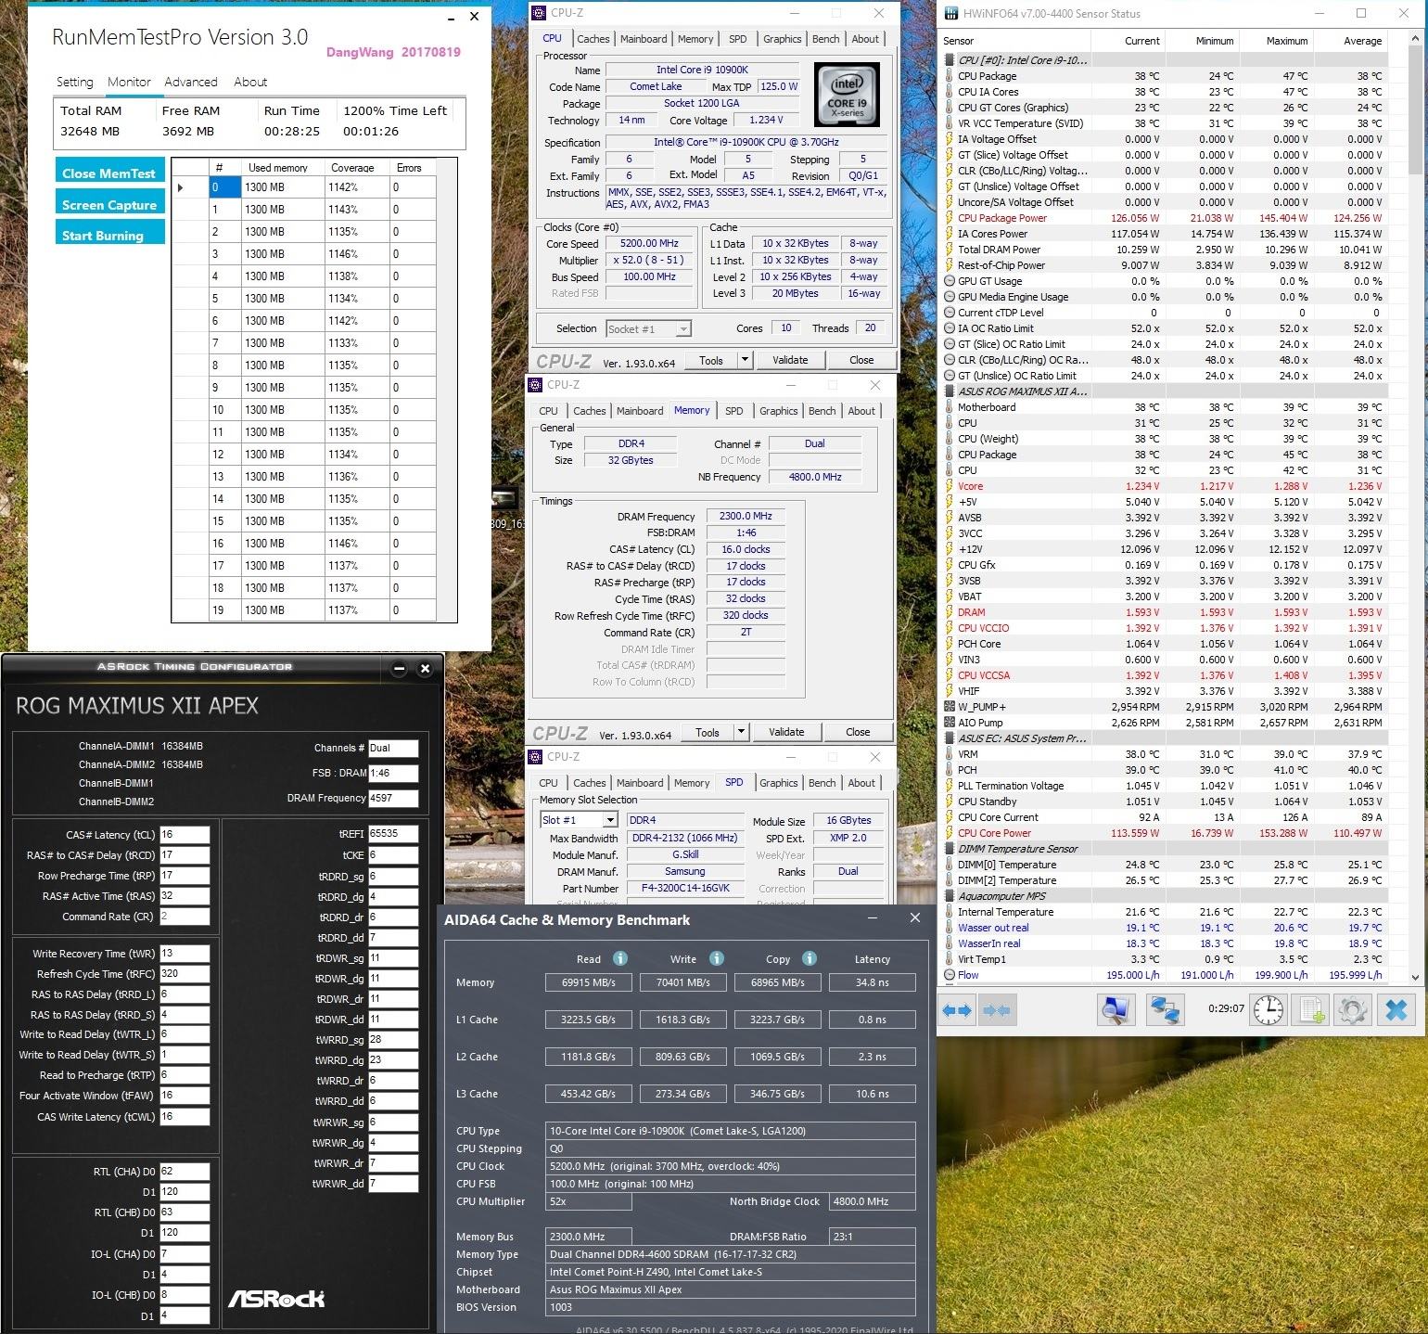This screenshot has width=1428, height=1334.
Task: Click the tREFI value field in Timing Configurator
Action: pyautogui.click(x=393, y=834)
